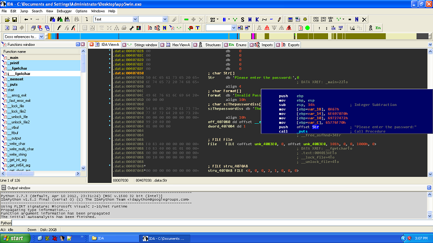Close the IDA View-A tab
This screenshot has height=243, width=433.
91,44
